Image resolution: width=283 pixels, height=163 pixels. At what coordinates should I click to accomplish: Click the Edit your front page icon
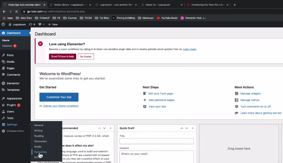pos(145,93)
